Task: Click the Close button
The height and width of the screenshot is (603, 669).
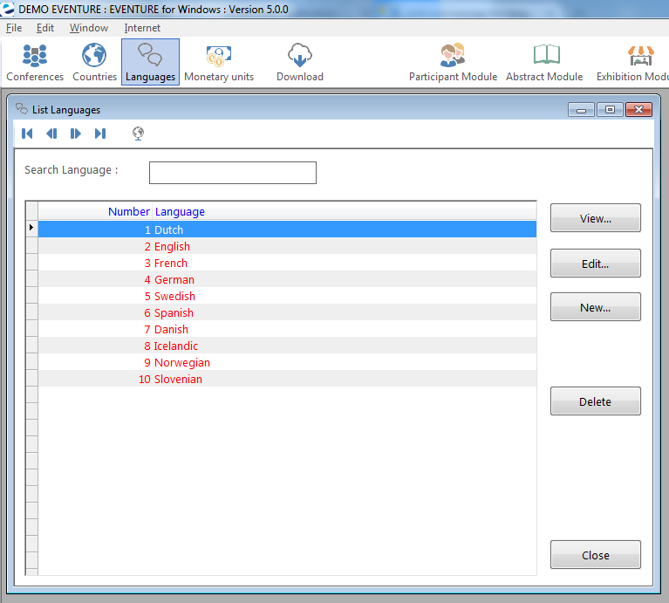Action: pyautogui.click(x=595, y=555)
